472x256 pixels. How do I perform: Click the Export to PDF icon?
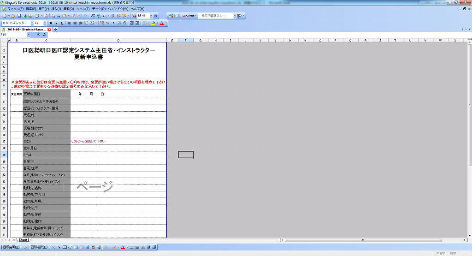click(30, 16)
